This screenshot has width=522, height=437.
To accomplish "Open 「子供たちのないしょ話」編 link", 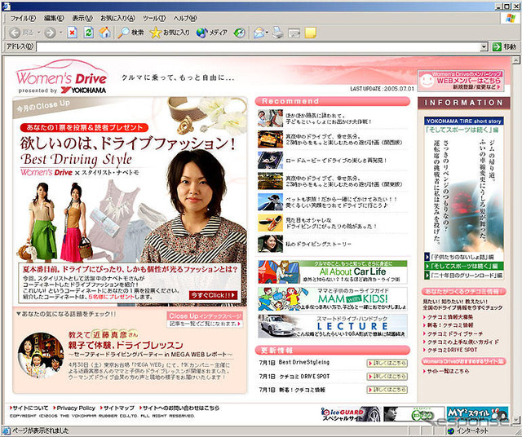I will tap(464, 257).
